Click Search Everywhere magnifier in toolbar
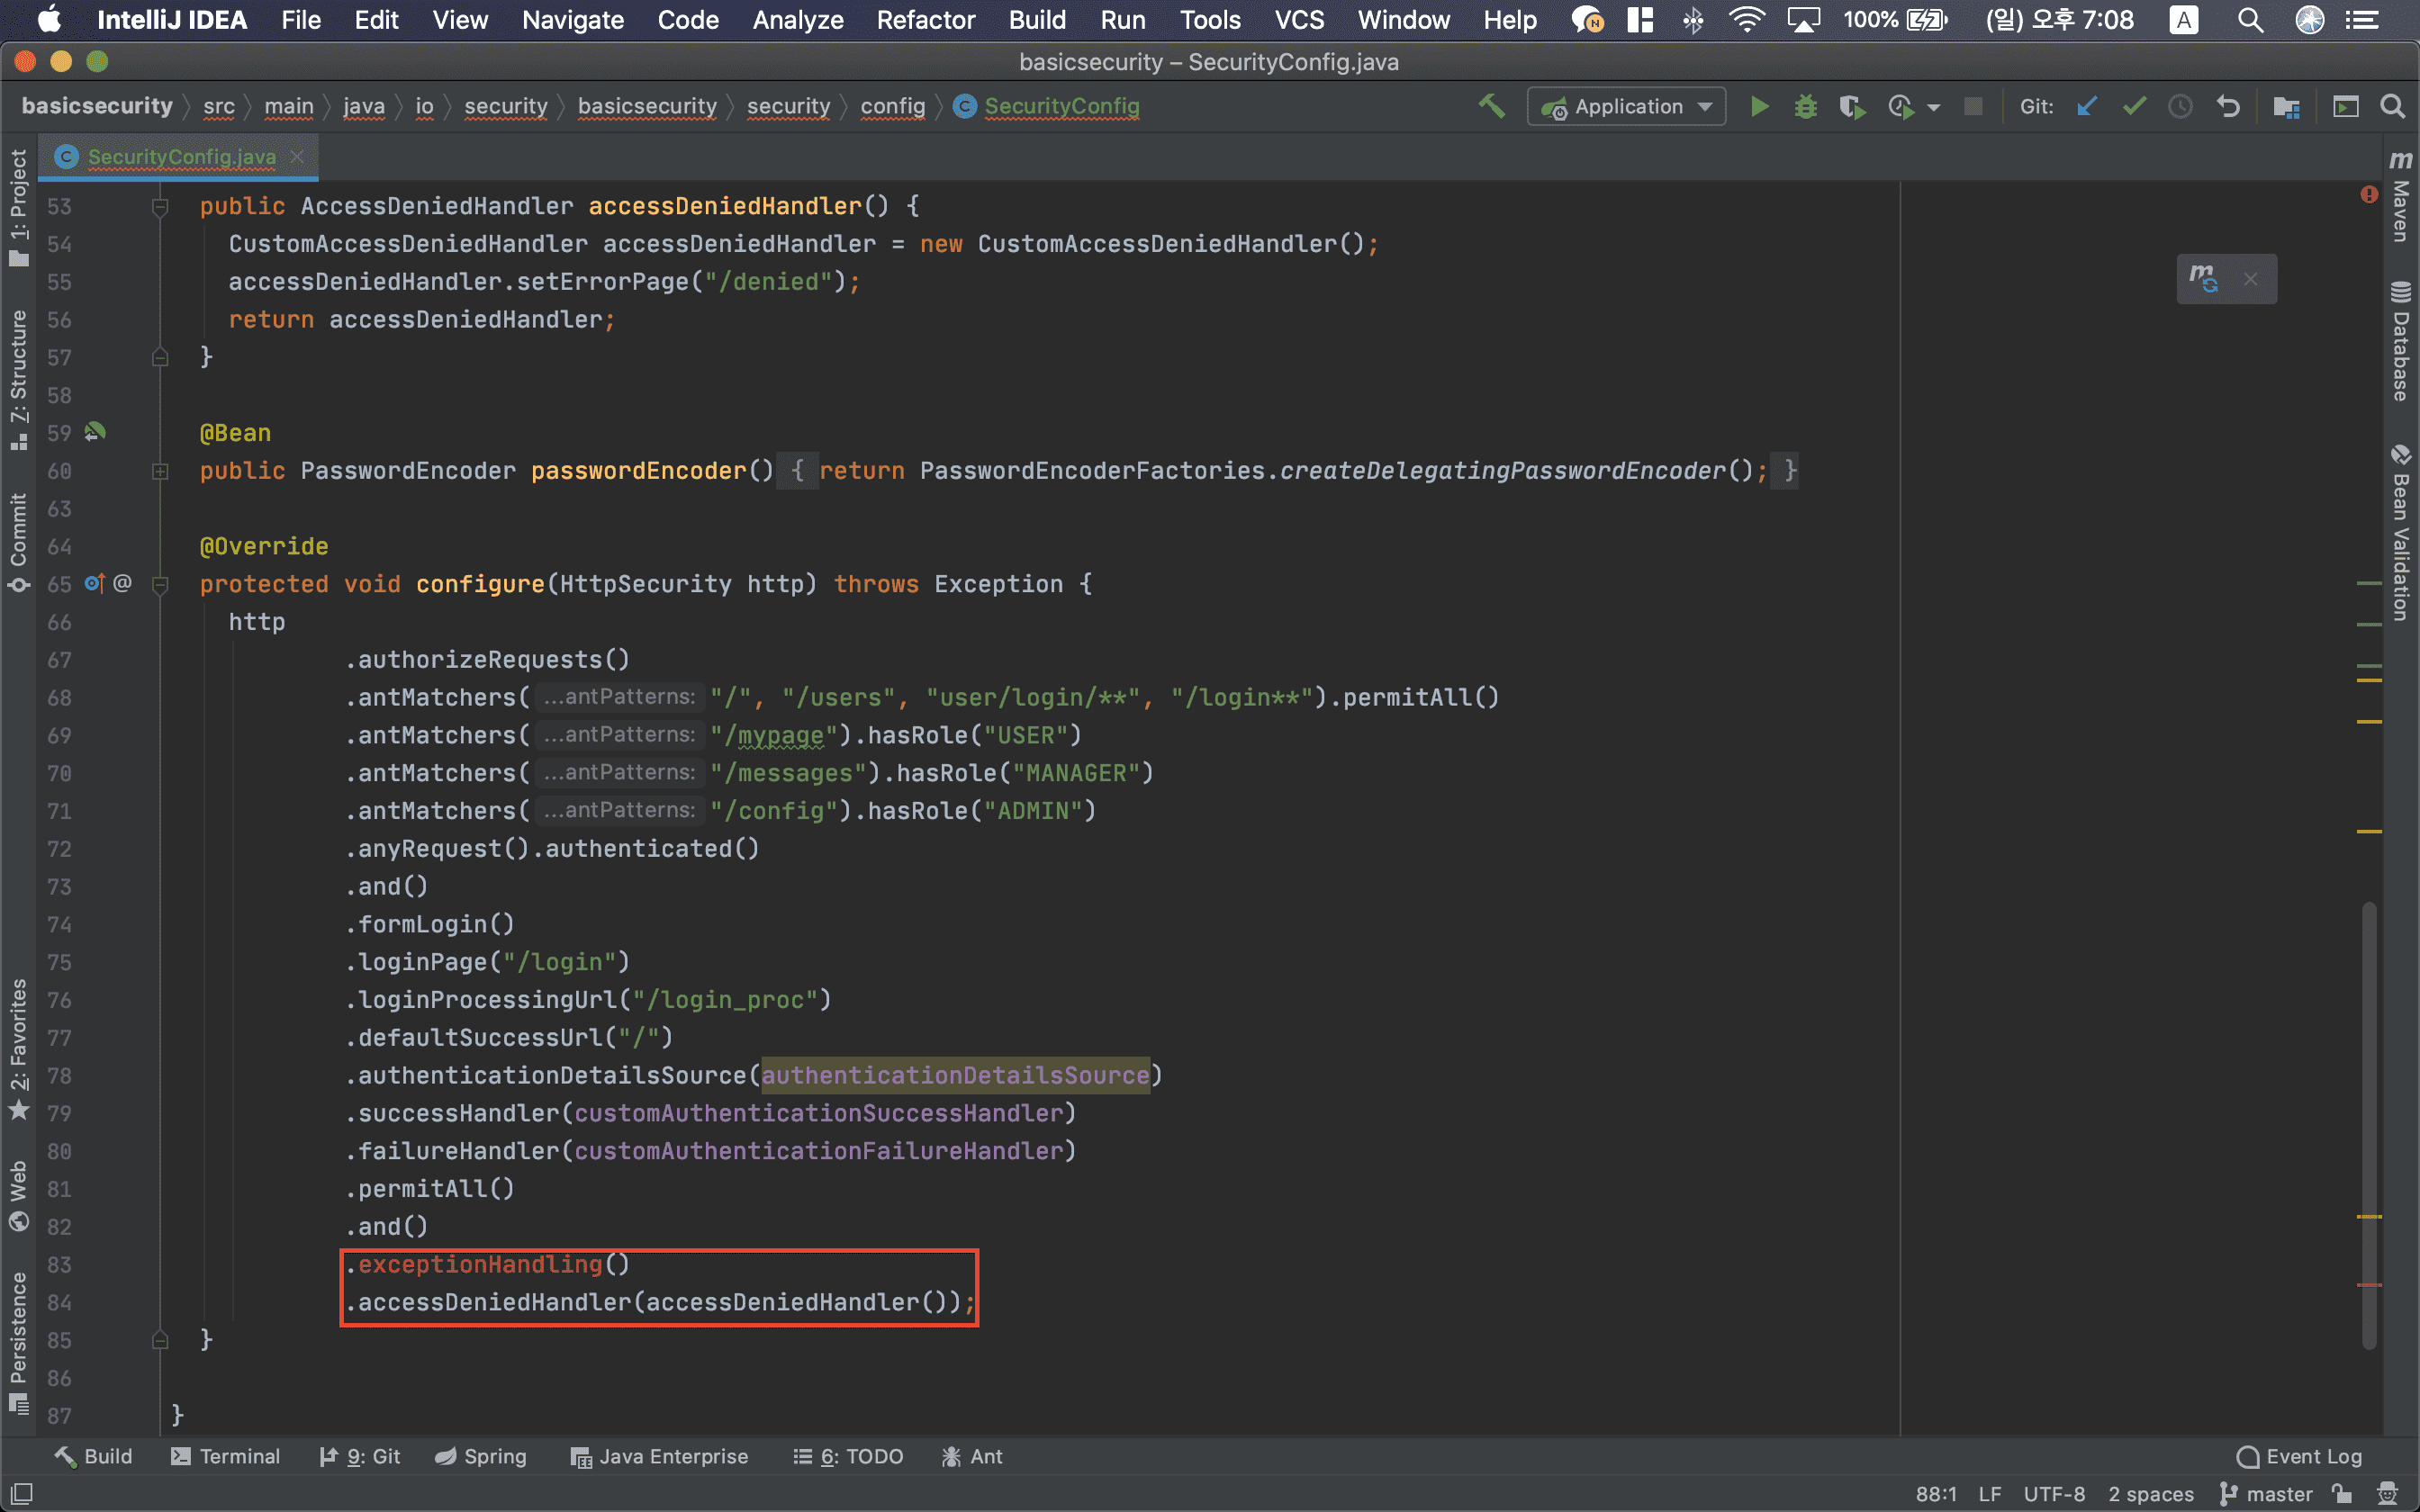 [2392, 106]
